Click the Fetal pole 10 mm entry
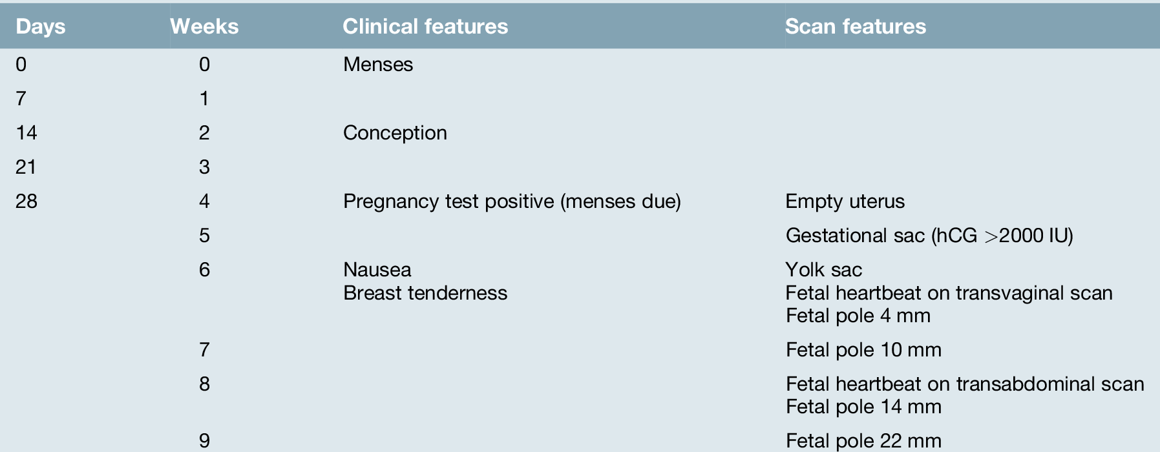This screenshot has height=452, width=1160. [863, 350]
